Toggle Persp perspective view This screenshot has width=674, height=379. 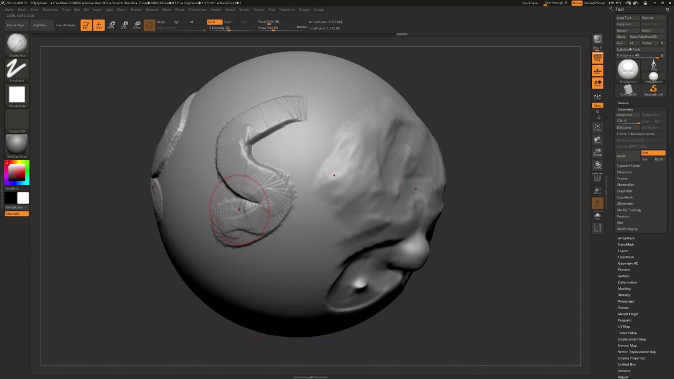click(x=598, y=58)
